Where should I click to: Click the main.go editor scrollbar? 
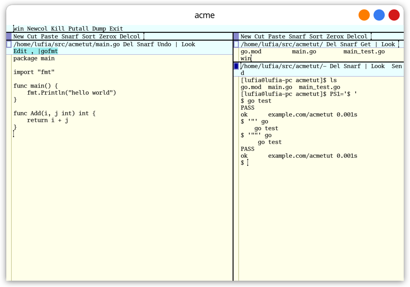click(x=9, y=168)
